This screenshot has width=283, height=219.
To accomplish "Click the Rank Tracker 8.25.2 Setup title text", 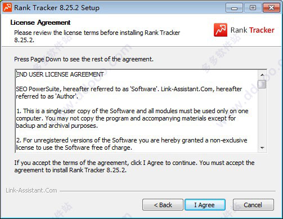I will click(x=57, y=8).
